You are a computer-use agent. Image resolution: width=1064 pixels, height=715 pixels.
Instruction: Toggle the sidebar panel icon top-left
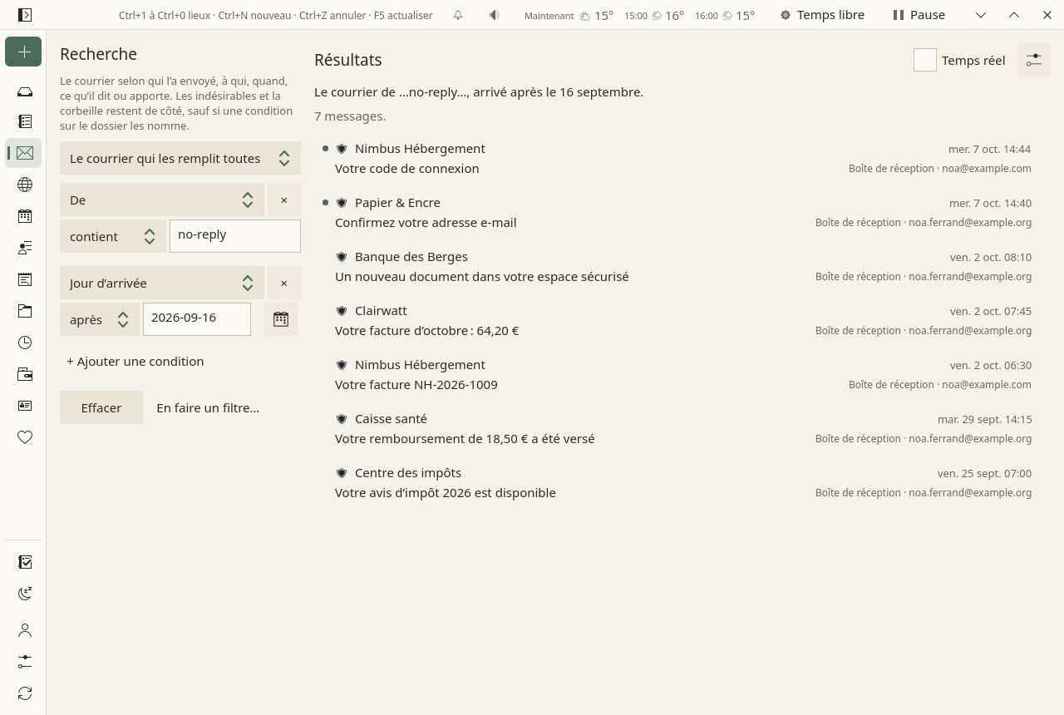[25, 15]
